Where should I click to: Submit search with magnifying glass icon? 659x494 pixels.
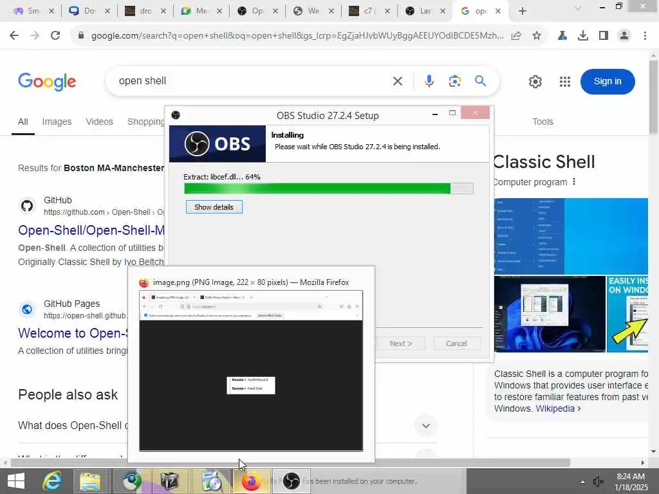pos(480,81)
